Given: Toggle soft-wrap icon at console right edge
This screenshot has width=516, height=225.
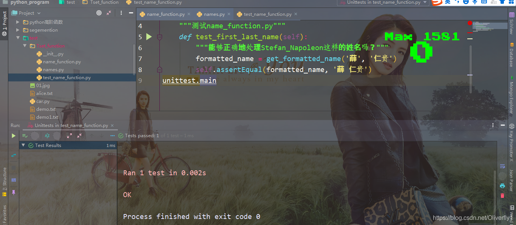Looking at the screenshot, I should point(502,166).
